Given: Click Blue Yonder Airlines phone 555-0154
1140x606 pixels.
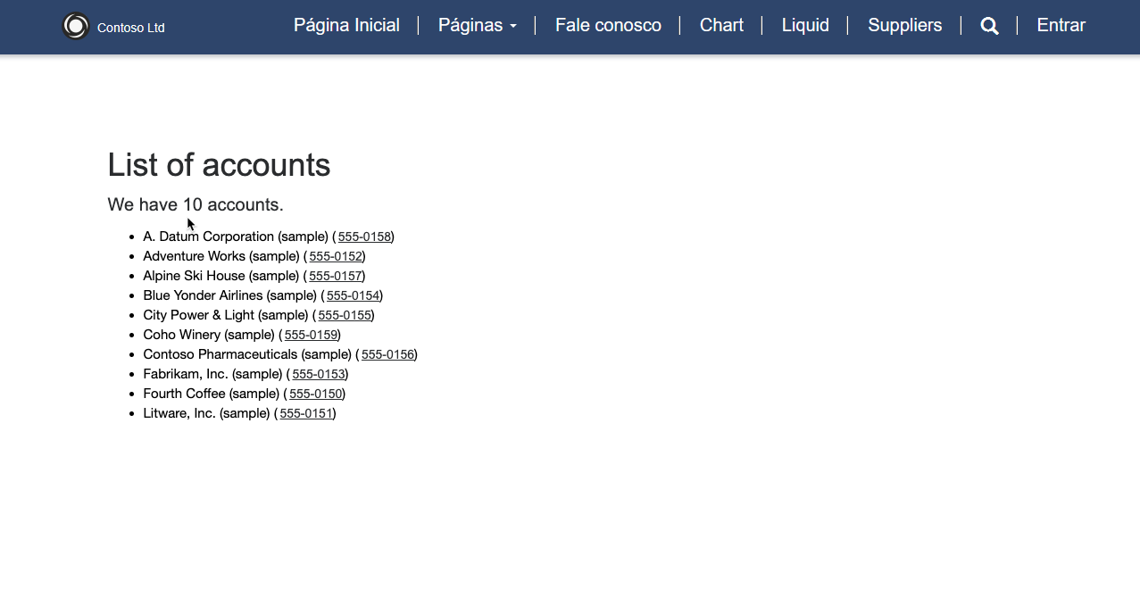Looking at the screenshot, I should pyautogui.click(x=353, y=295).
